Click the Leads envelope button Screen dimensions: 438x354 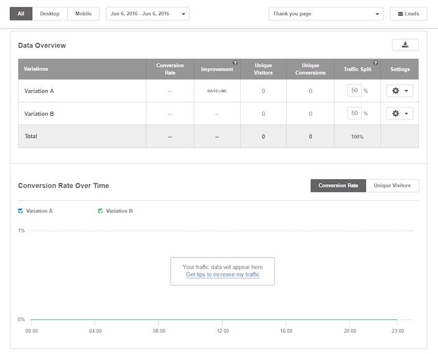(408, 14)
